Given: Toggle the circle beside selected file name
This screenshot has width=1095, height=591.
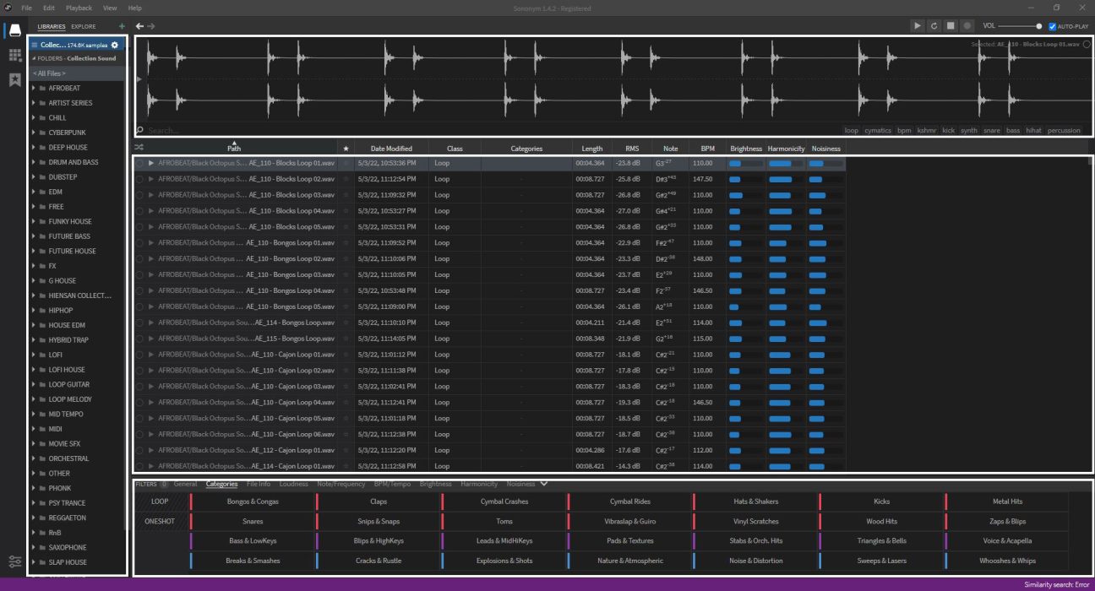Looking at the screenshot, I should (x=1087, y=44).
